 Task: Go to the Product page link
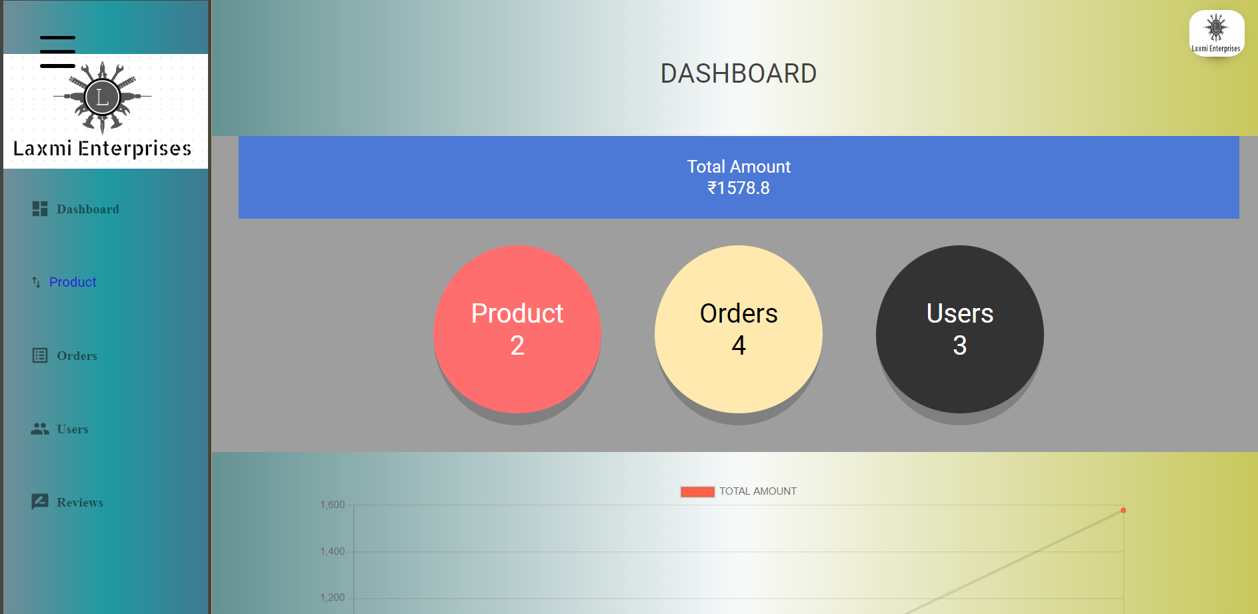point(73,282)
